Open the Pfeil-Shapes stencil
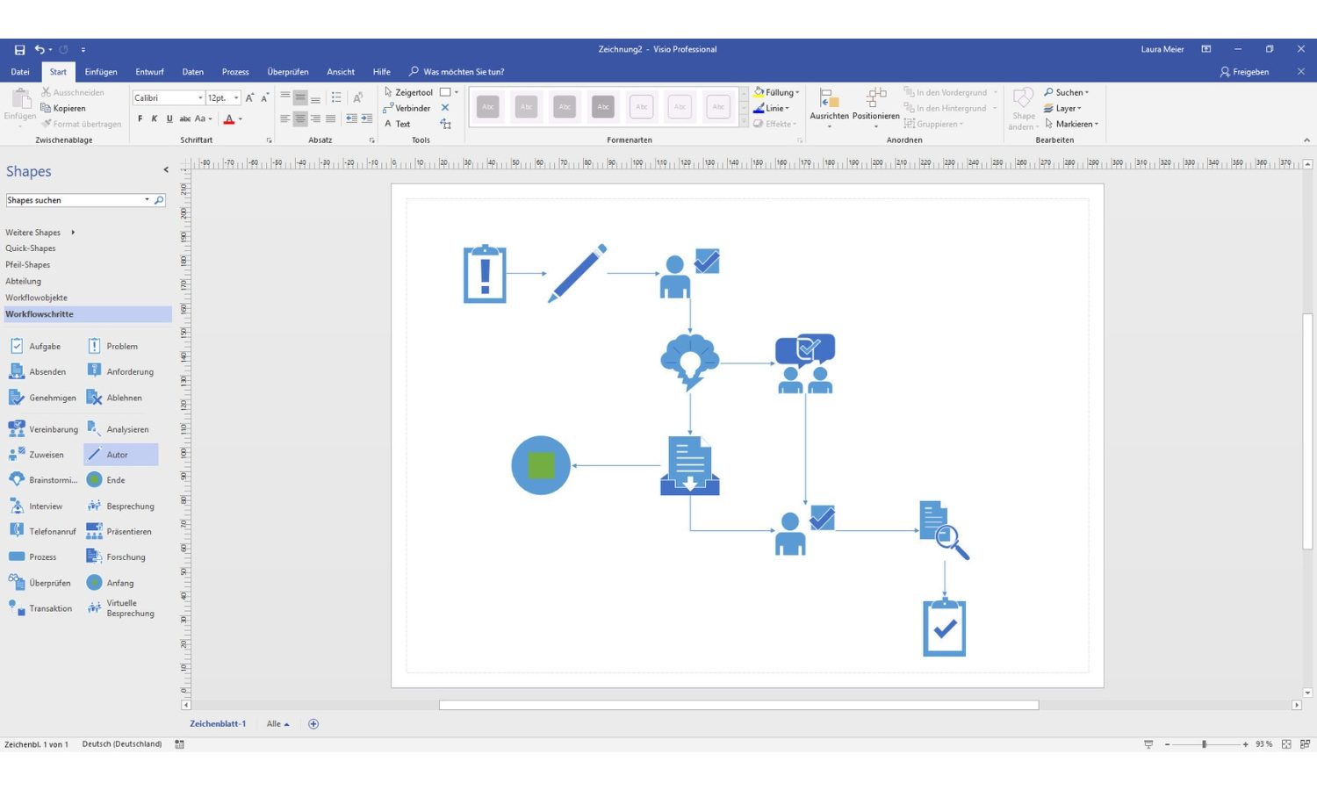 (28, 264)
